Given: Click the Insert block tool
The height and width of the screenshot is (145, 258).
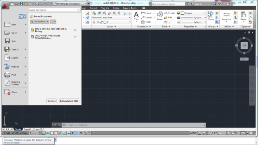Looking at the screenshot, I should (160, 16).
